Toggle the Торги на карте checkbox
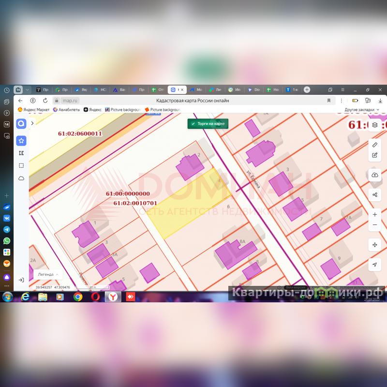Image resolution: width=387 pixels, height=387 pixels. click(193, 124)
